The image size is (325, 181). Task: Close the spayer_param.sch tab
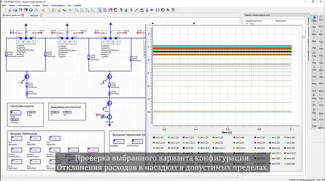(x=23, y=15)
